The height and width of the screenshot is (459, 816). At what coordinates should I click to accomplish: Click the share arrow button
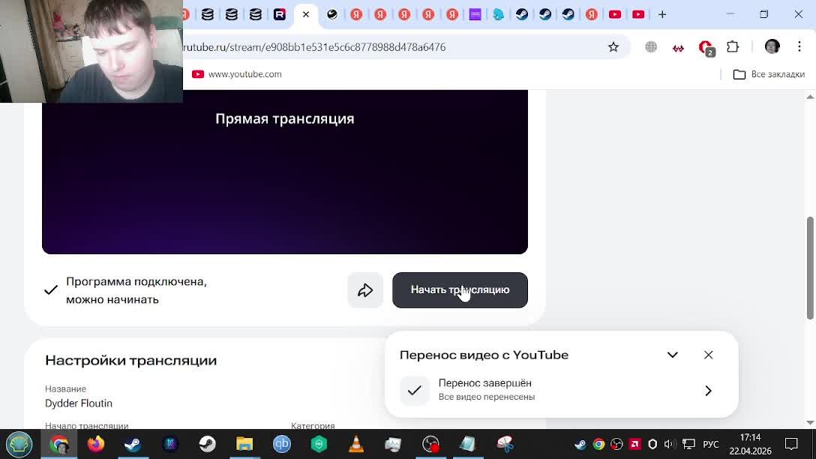[365, 289]
